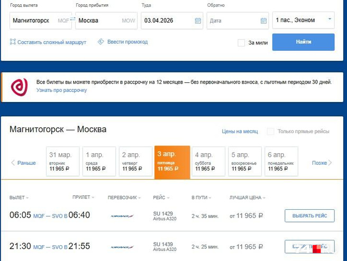
Task: Select the 1 апр. среда date tab
Action: (x=99, y=162)
